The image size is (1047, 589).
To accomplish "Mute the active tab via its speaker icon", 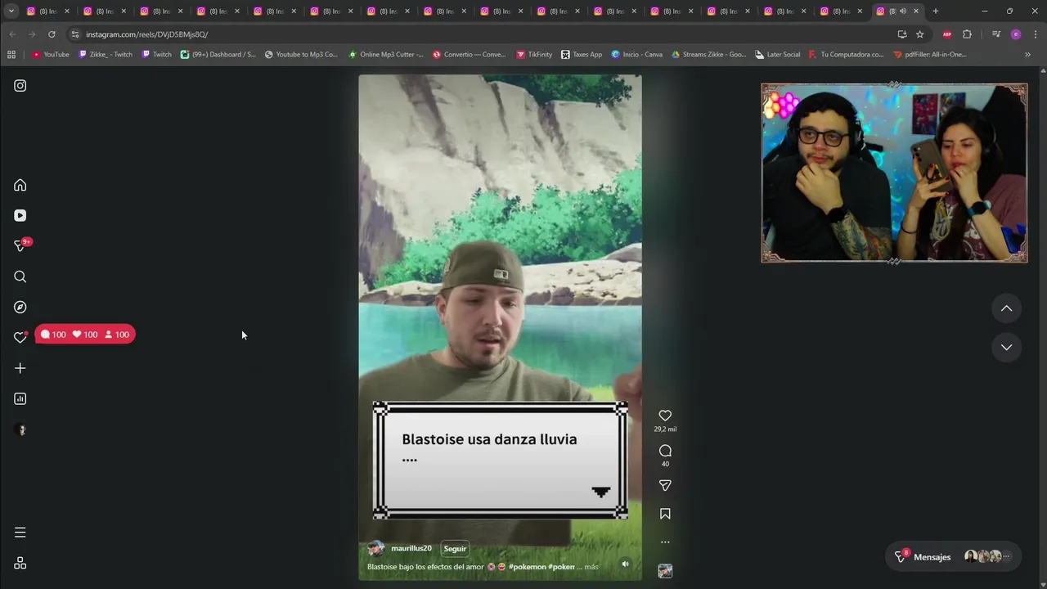I will tap(903, 11).
